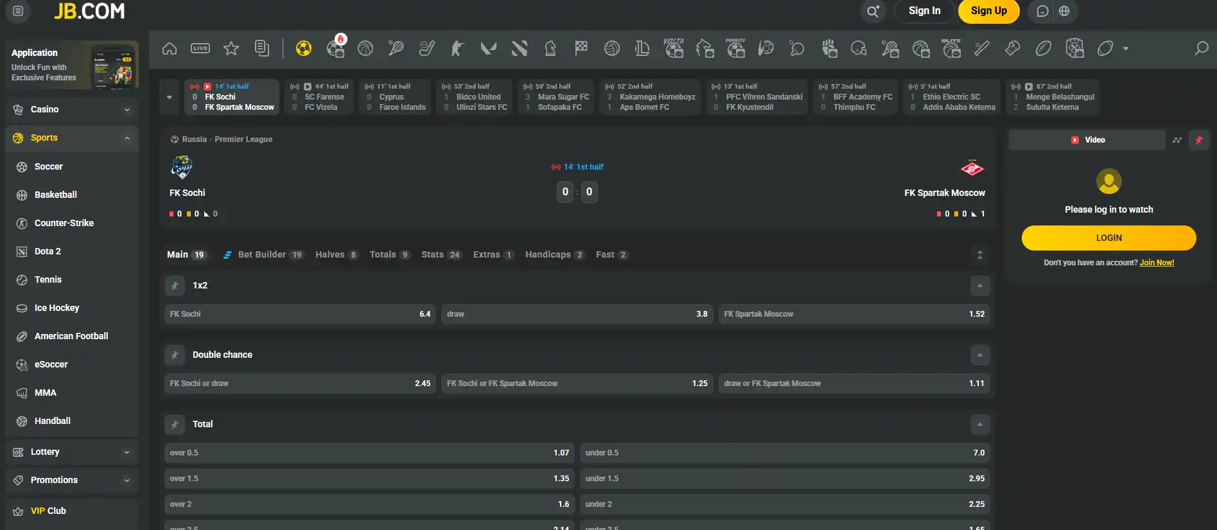Screen dimensions: 1217x530
Task: Follow the Join Now! link
Action: pyautogui.click(x=1157, y=263)
